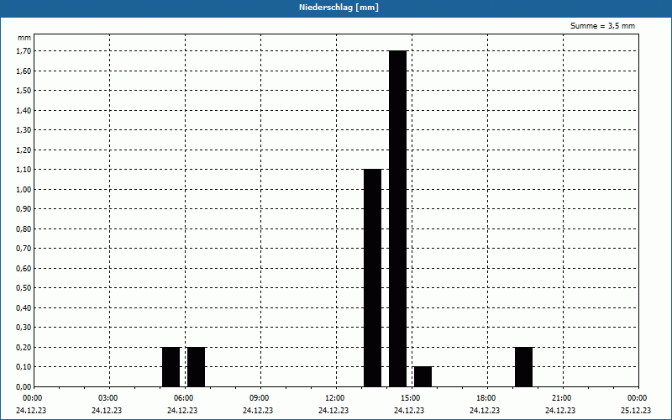Screen dimensions: 672x420
Task: Click the 24.12.23 date under 06:00
Action: (182, 411)
